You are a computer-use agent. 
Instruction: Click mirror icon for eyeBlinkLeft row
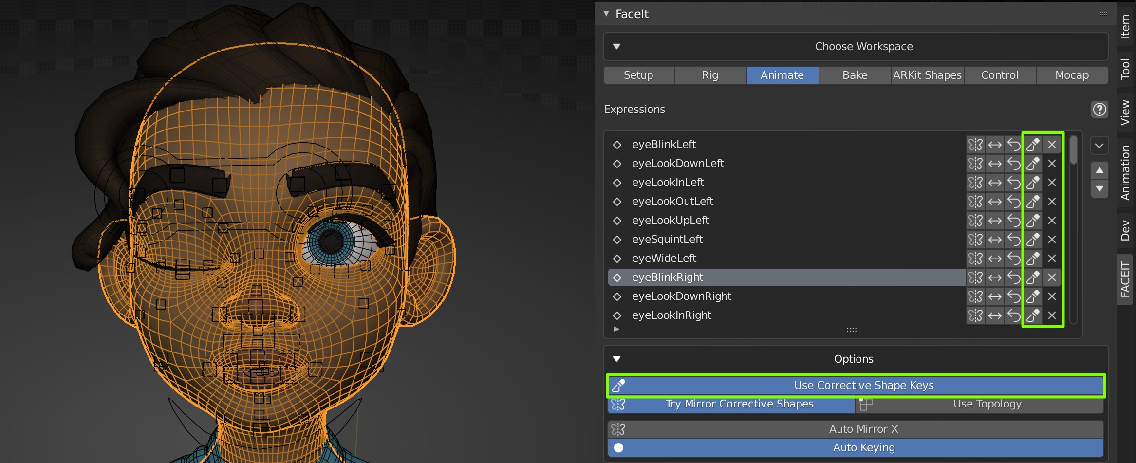pyautogui.click(x=975, y=145)
